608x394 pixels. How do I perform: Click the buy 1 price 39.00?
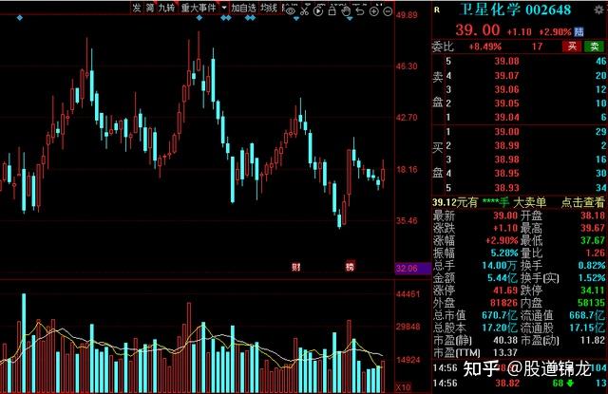tap(506, 132)
